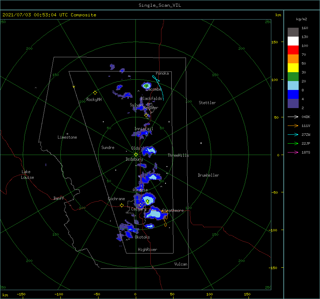Click the asterisk marker east of Innisfail

169,122
